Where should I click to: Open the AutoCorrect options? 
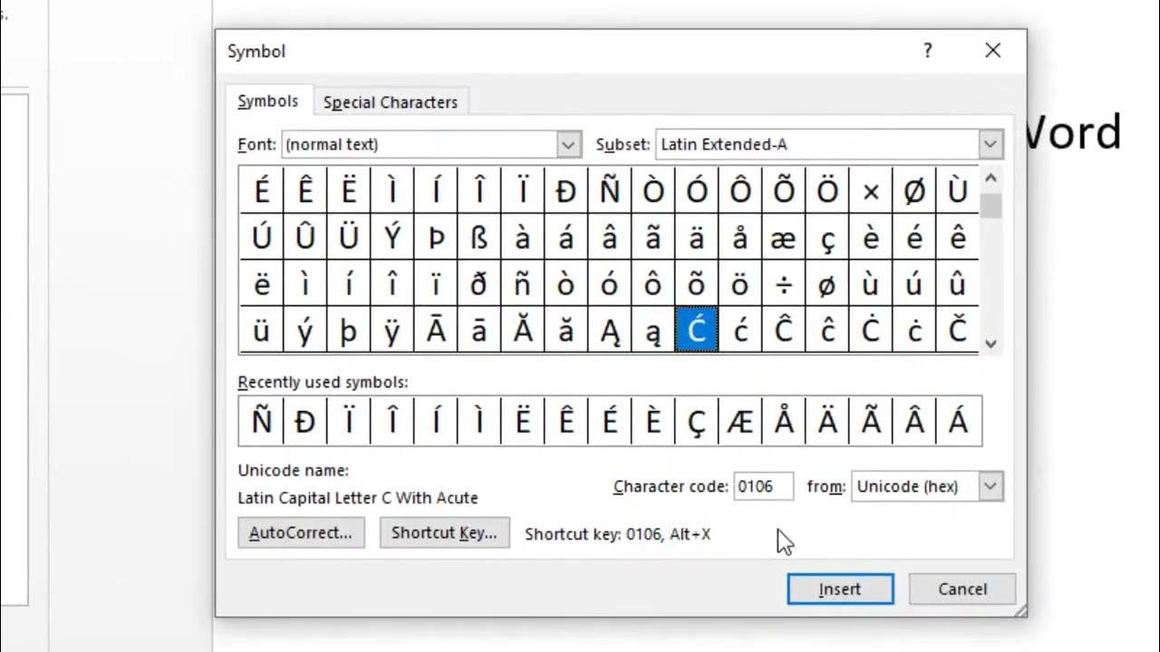(301, 533)
